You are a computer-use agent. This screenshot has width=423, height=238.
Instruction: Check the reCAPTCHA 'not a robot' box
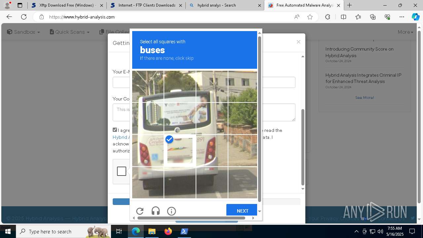(x=122, y=171)
